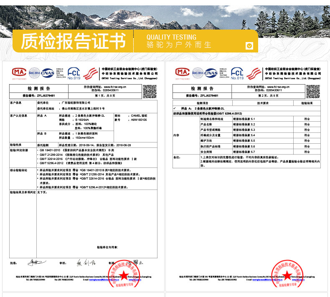Image resolution: width=330 pixels, height=297 pixels.
Task: Click the FCL No.019 logo on the page 1 report
Action: (74, 73)
